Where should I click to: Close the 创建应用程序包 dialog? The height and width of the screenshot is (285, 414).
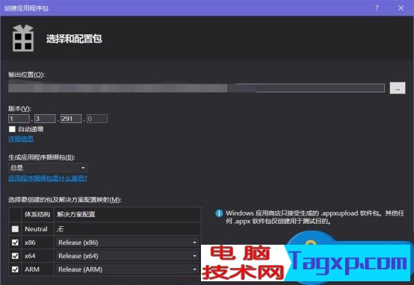point(401,8)
